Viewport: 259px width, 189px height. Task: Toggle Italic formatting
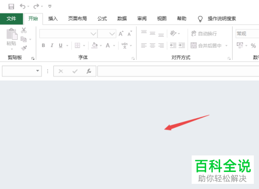(x=52, y=45)
